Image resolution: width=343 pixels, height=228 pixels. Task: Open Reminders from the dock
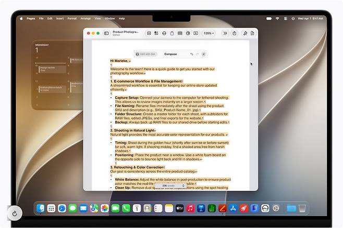click(158, 208)
